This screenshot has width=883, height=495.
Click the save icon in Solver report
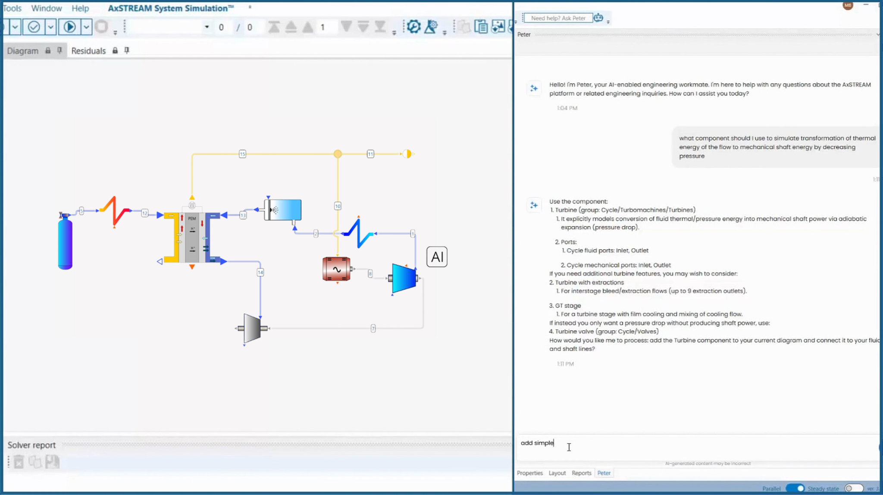click(52, 462)
